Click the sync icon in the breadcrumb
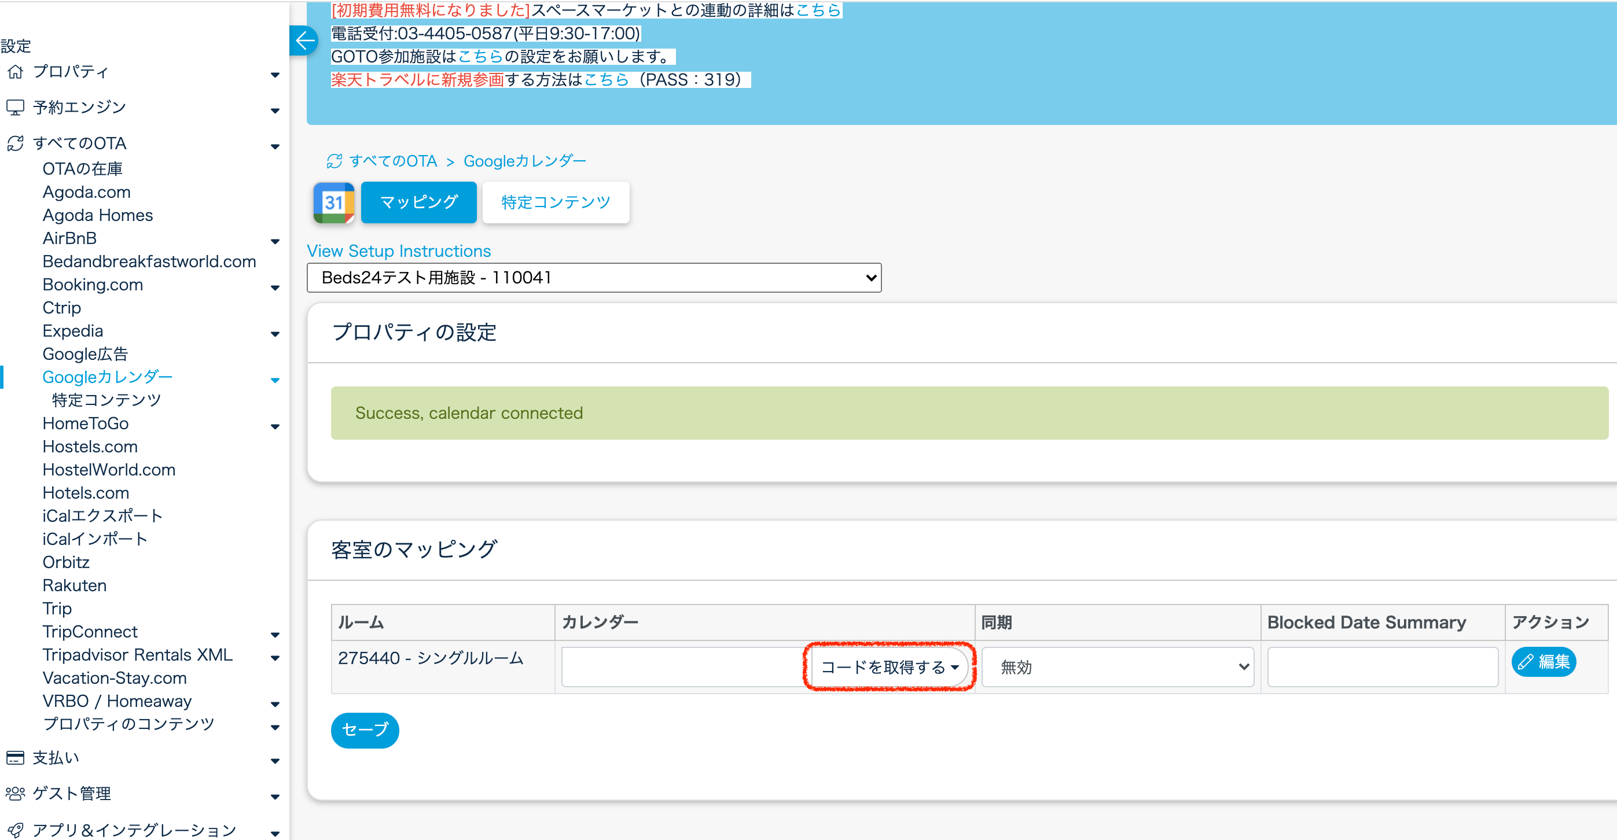This screenshot has width=1617, height=840. pos(334,161)
